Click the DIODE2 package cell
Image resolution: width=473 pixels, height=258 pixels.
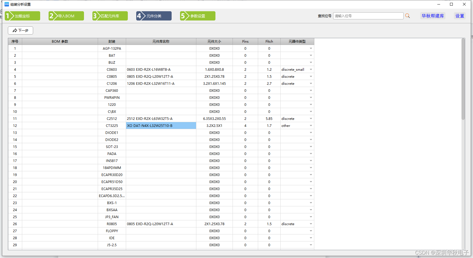click(112, 140)
